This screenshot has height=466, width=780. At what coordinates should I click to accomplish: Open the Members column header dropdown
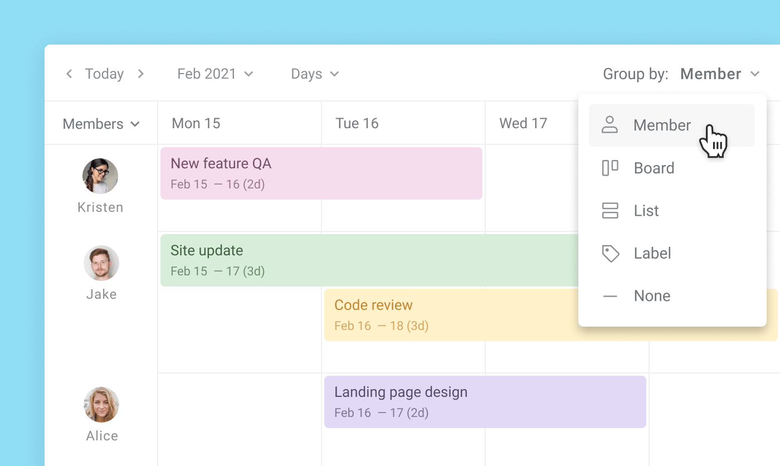(101, 124)
